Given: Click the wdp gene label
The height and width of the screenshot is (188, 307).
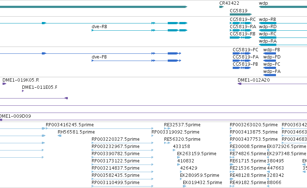Looking at the screenshot, I should (263, 3).
